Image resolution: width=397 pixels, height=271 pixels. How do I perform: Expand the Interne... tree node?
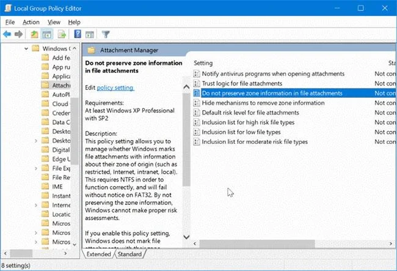point(35,205)
